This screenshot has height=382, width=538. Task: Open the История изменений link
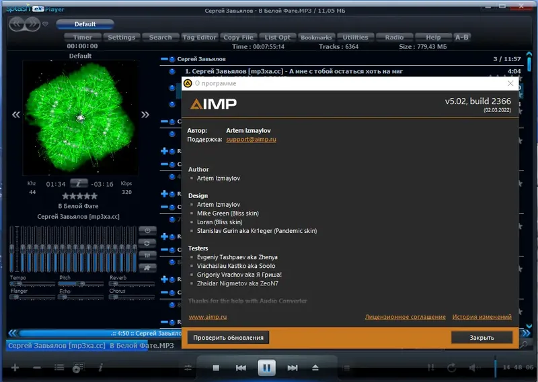[482, 317]
